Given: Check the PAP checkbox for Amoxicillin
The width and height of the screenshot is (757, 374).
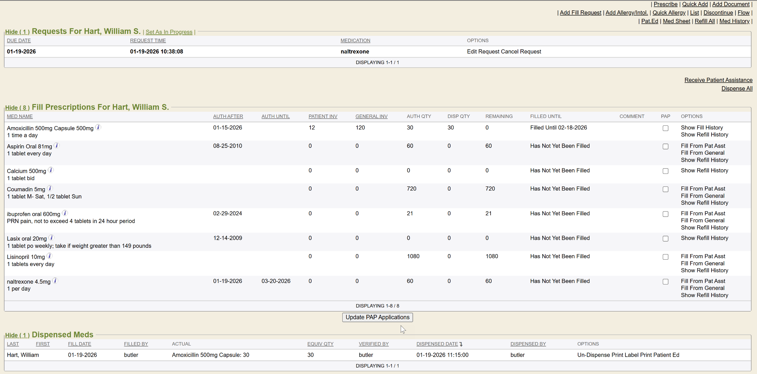Looking at the screenshot, I should tap(665, 128).
